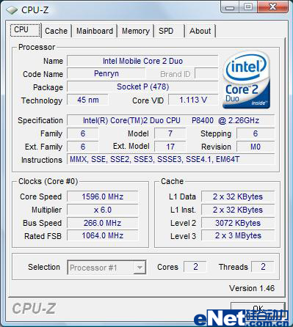
Task: Click the Level 2 value '3072 KBytes'
Action: point(238,223)
